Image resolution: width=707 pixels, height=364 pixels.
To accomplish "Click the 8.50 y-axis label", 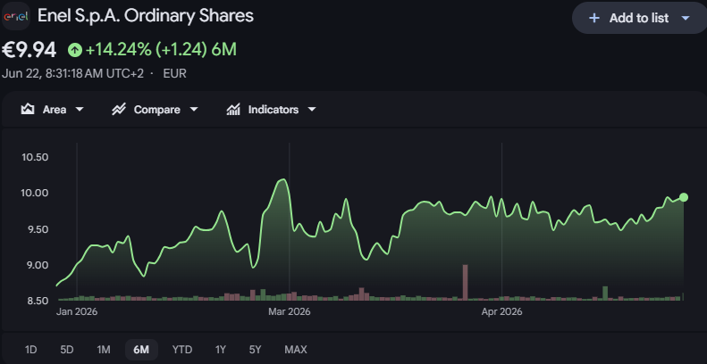I will pyautogui.click(x=37, y=301).
